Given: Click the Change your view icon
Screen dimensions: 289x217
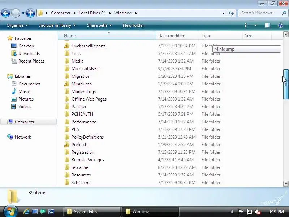Looking at the screenshot, I should click(x=247, y=25).
